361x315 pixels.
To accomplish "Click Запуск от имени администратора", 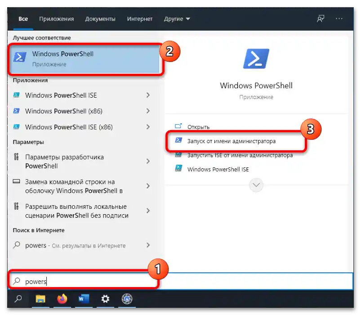I will coord(231,141).
